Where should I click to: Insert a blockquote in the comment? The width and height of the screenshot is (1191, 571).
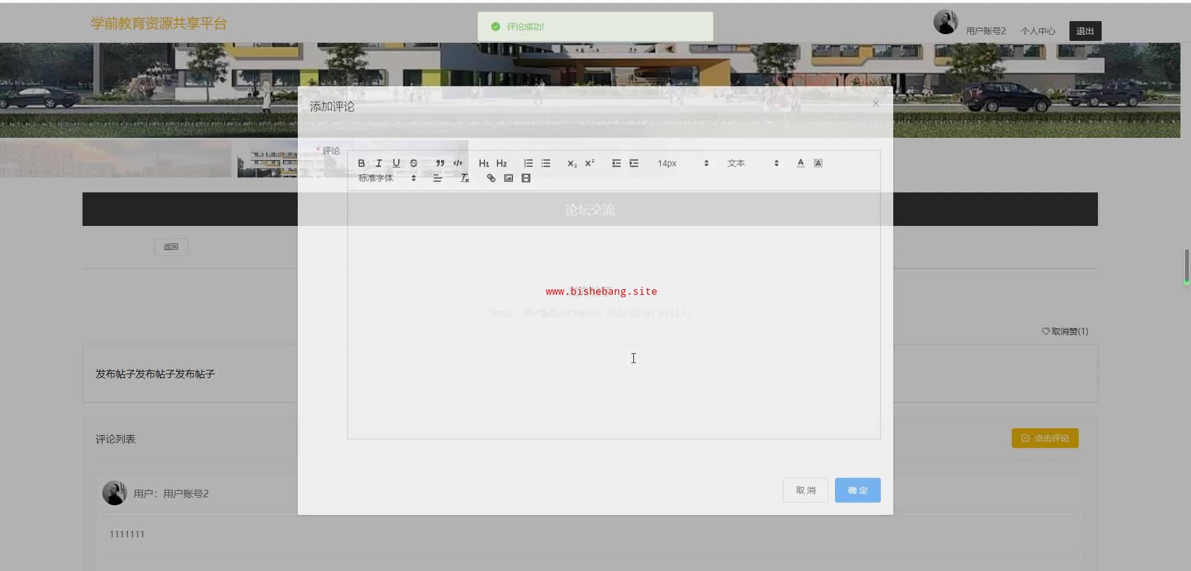440,163
